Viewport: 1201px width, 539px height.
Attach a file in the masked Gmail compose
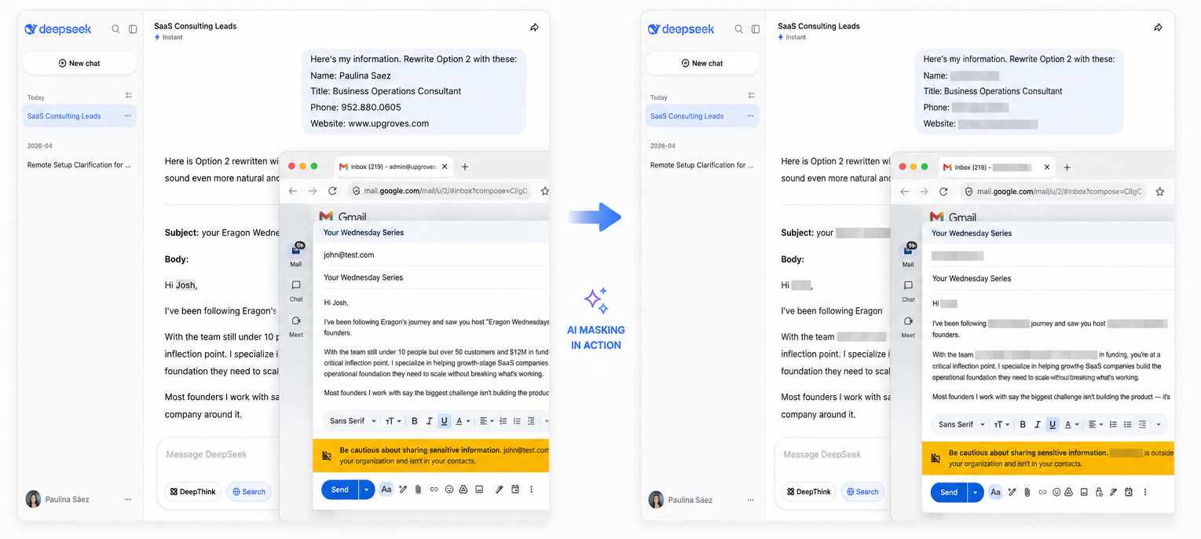1027,493
